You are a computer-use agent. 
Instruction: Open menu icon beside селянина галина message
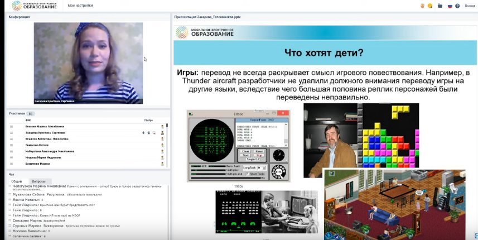[10, 236]
